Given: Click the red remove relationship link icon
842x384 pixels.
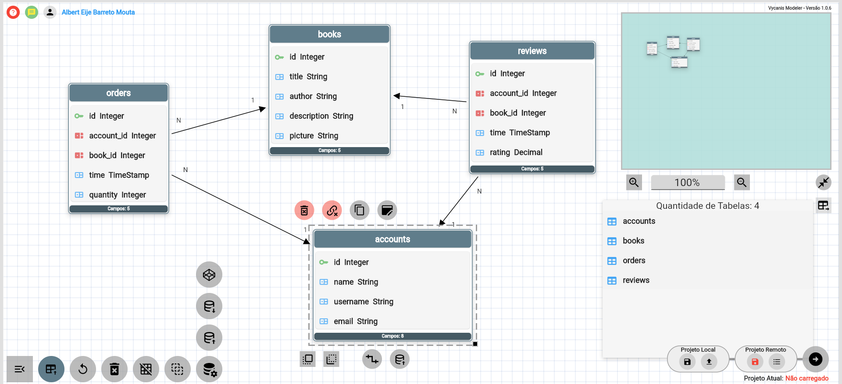Looking at the screenshot, I should point(332,211).
